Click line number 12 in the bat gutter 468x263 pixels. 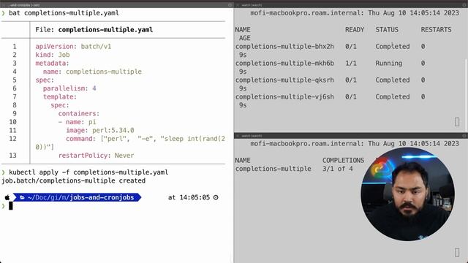click(13, 139)
